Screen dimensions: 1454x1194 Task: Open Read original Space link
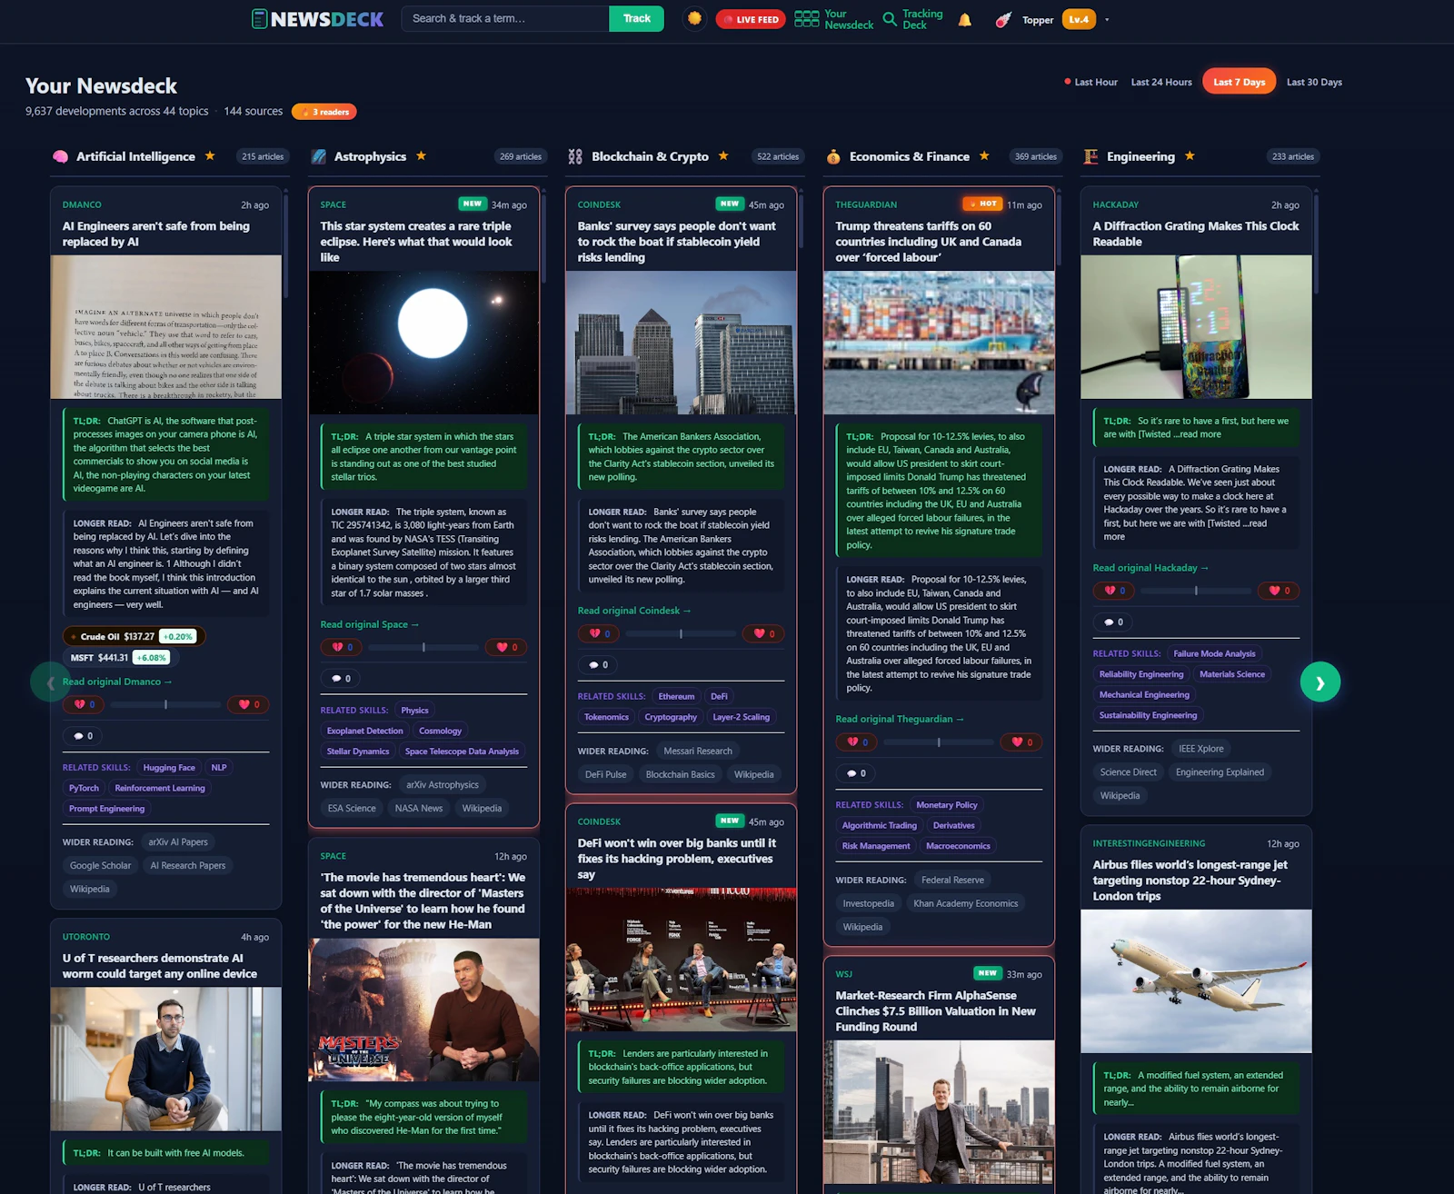coord(369,624)
